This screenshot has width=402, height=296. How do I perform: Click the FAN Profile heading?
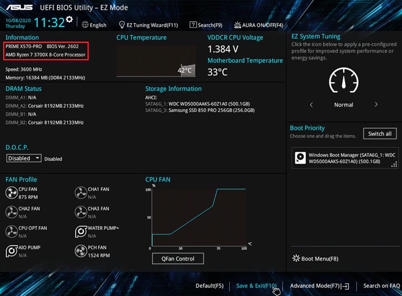coord(21,180)
